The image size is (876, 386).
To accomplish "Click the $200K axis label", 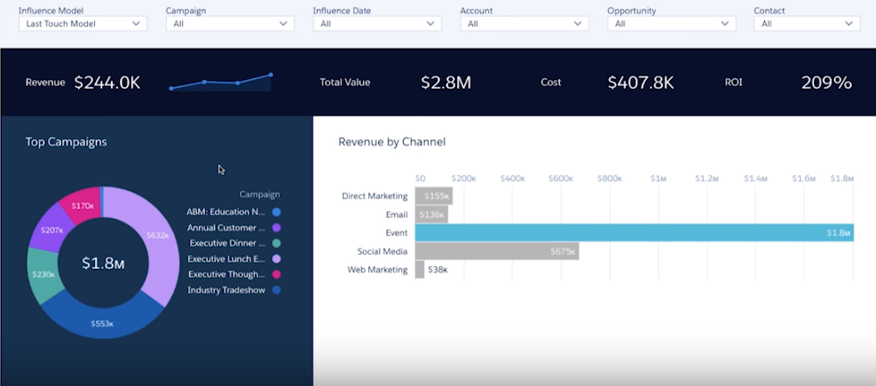I will pyautogui.click(x=463, y=178).
